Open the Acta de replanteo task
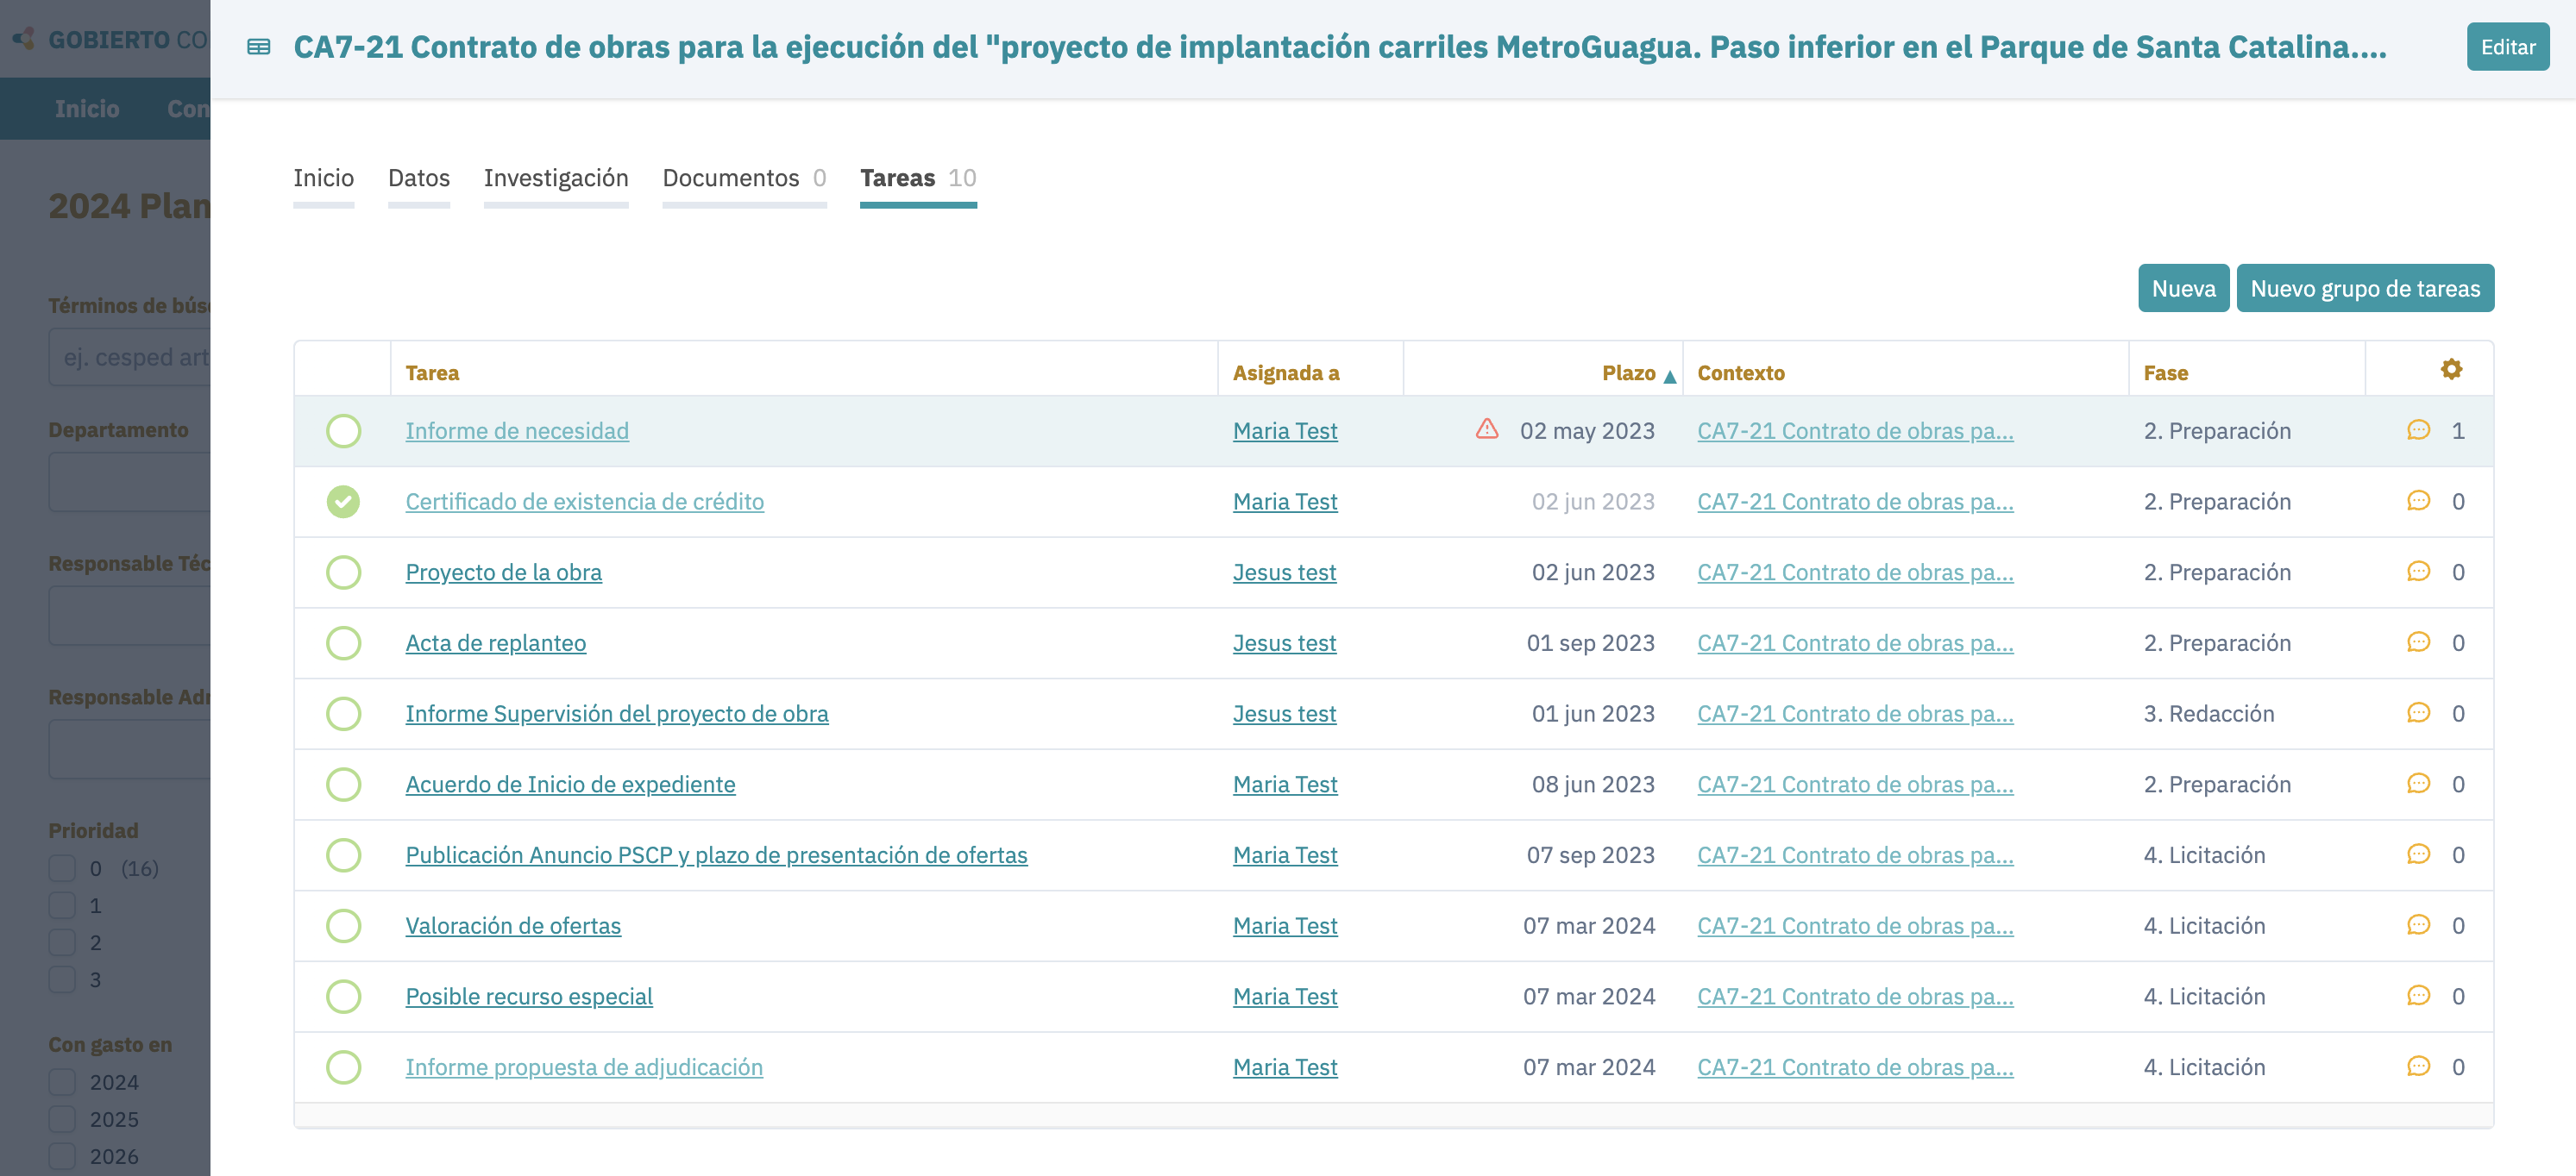This screenshot has width=2576, height=1176. point(496,642)
